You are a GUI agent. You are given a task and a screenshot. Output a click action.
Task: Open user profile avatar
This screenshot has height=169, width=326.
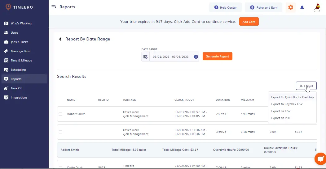317,7
